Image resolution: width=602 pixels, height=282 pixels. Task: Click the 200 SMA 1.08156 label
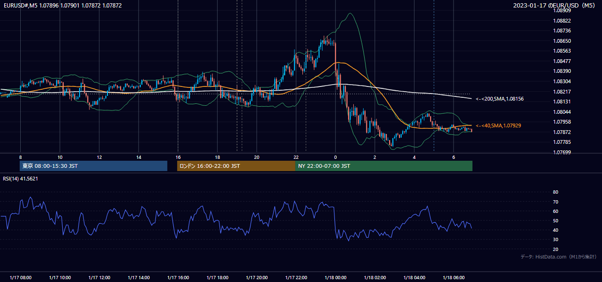[x=500, y=99]
